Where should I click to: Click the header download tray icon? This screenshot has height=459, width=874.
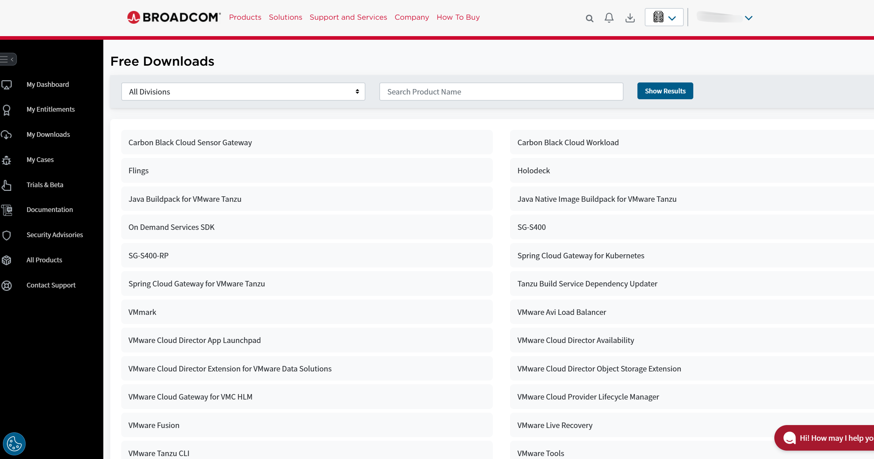tap(630, 18)
